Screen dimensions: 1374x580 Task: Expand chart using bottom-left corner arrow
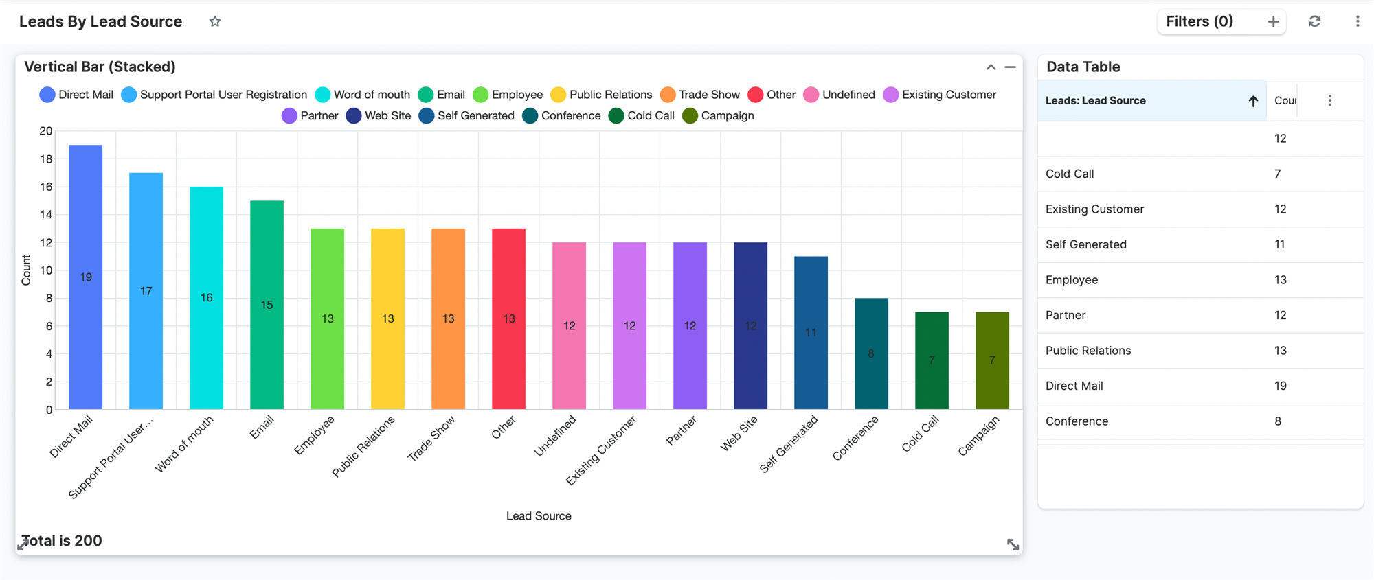click(23, 544)
